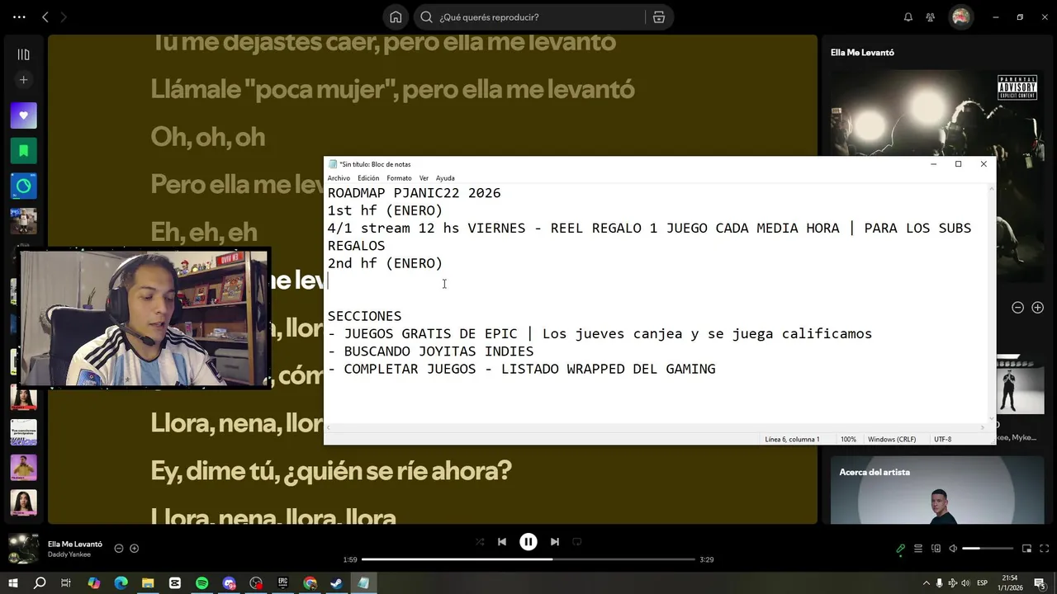The height and width of the screenshot is (594, 1057).
Task: Open Acerca del artista card
Action: coord(937,490)
